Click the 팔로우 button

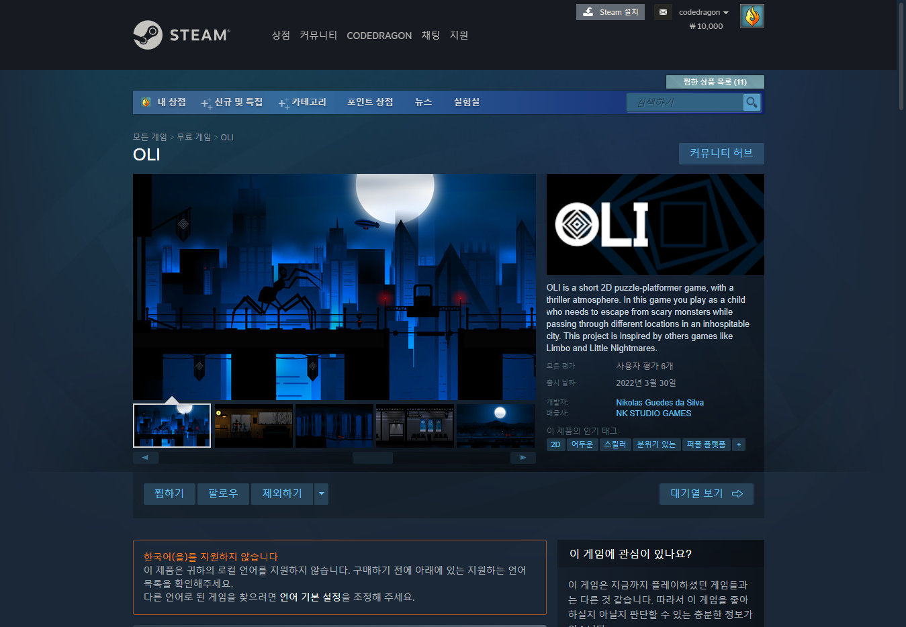coord(223,494)
